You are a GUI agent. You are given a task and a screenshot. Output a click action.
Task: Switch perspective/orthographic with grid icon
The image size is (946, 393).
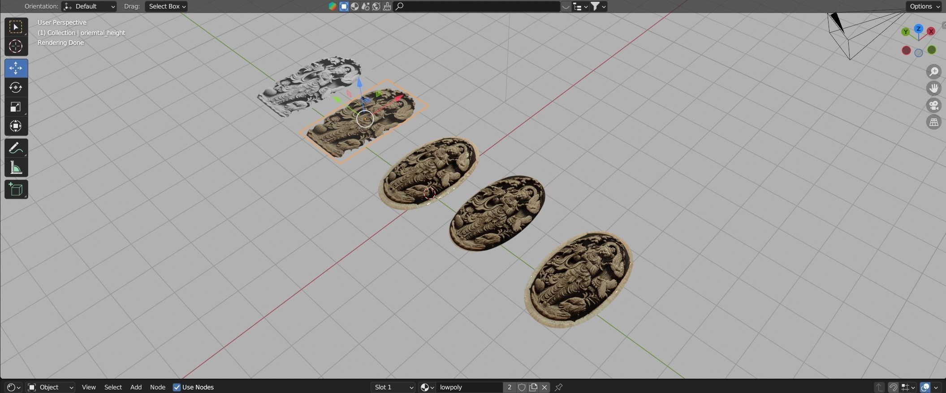click(934, 122)
